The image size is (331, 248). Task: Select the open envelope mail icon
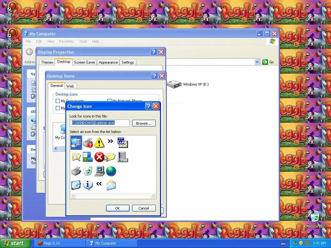pyautogui.click(x=111, y=185)
